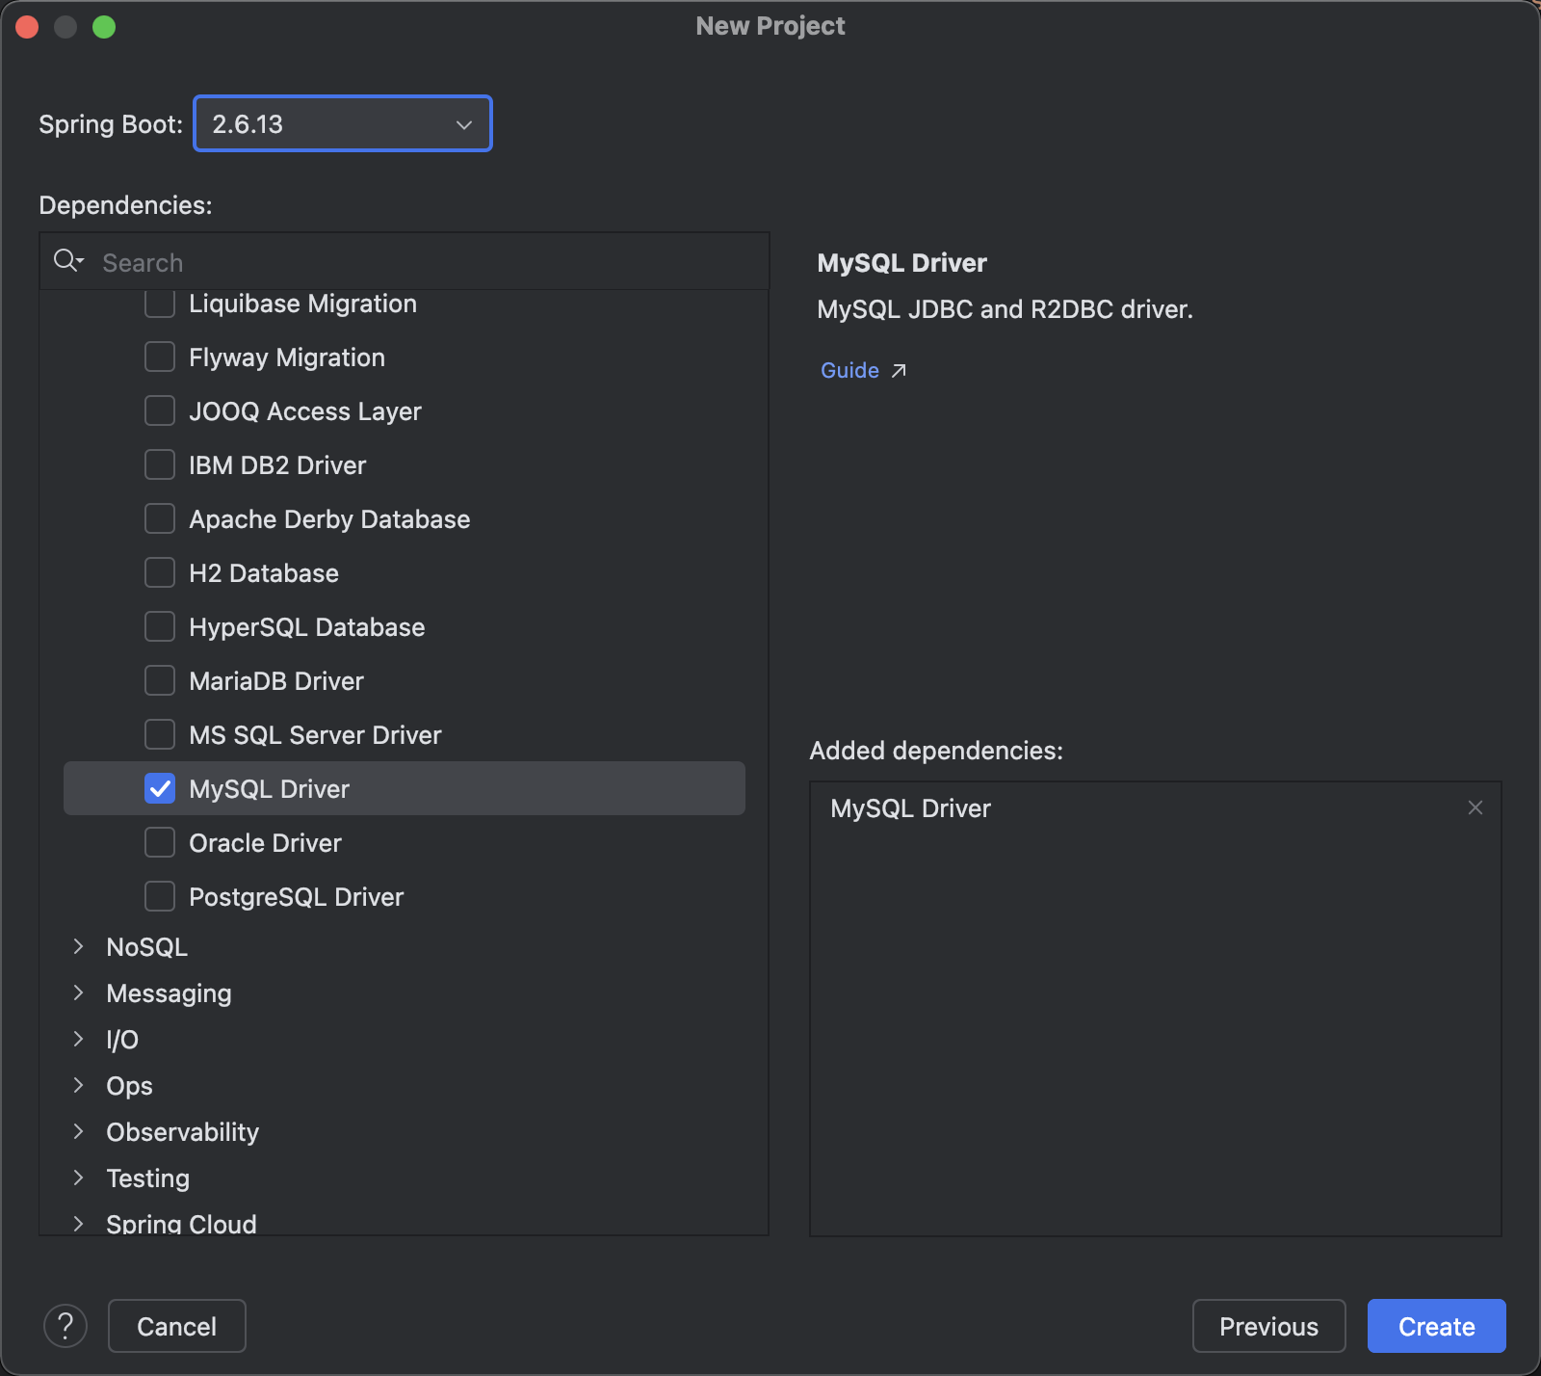Open the Guide link
The image size is (1541, 1376).
pos(849,371)
